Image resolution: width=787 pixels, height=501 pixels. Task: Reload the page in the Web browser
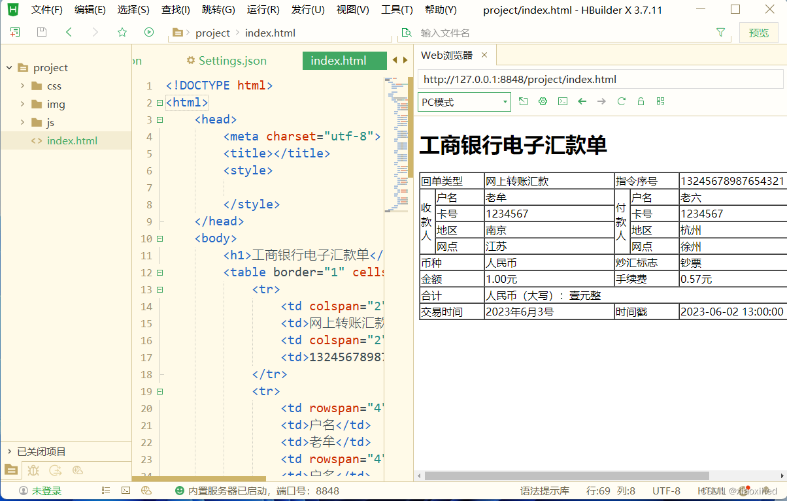[x=622, y=101]
